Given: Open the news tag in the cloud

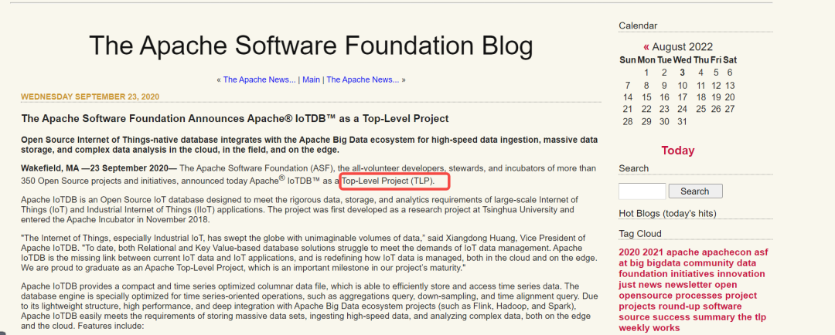Looking at the screenshot, I should point(649,285).
